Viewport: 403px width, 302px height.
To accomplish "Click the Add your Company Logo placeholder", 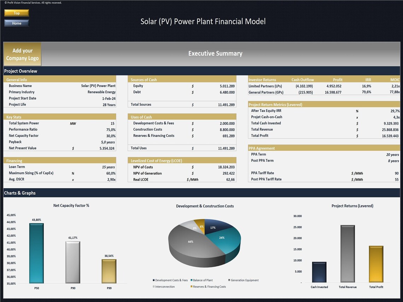I will pyautogui.click(x=22, y=54).
